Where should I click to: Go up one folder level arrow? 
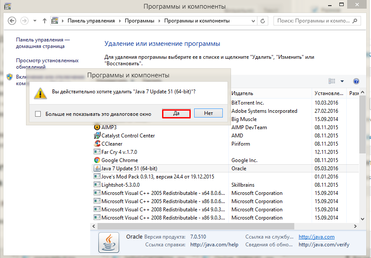coord(45,21)
